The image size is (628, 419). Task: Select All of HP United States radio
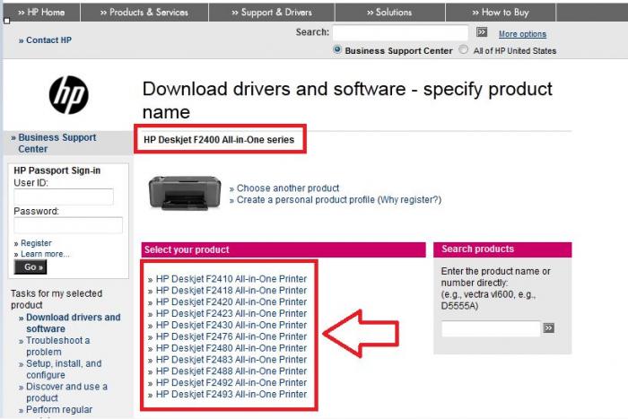tap(463, 49)
